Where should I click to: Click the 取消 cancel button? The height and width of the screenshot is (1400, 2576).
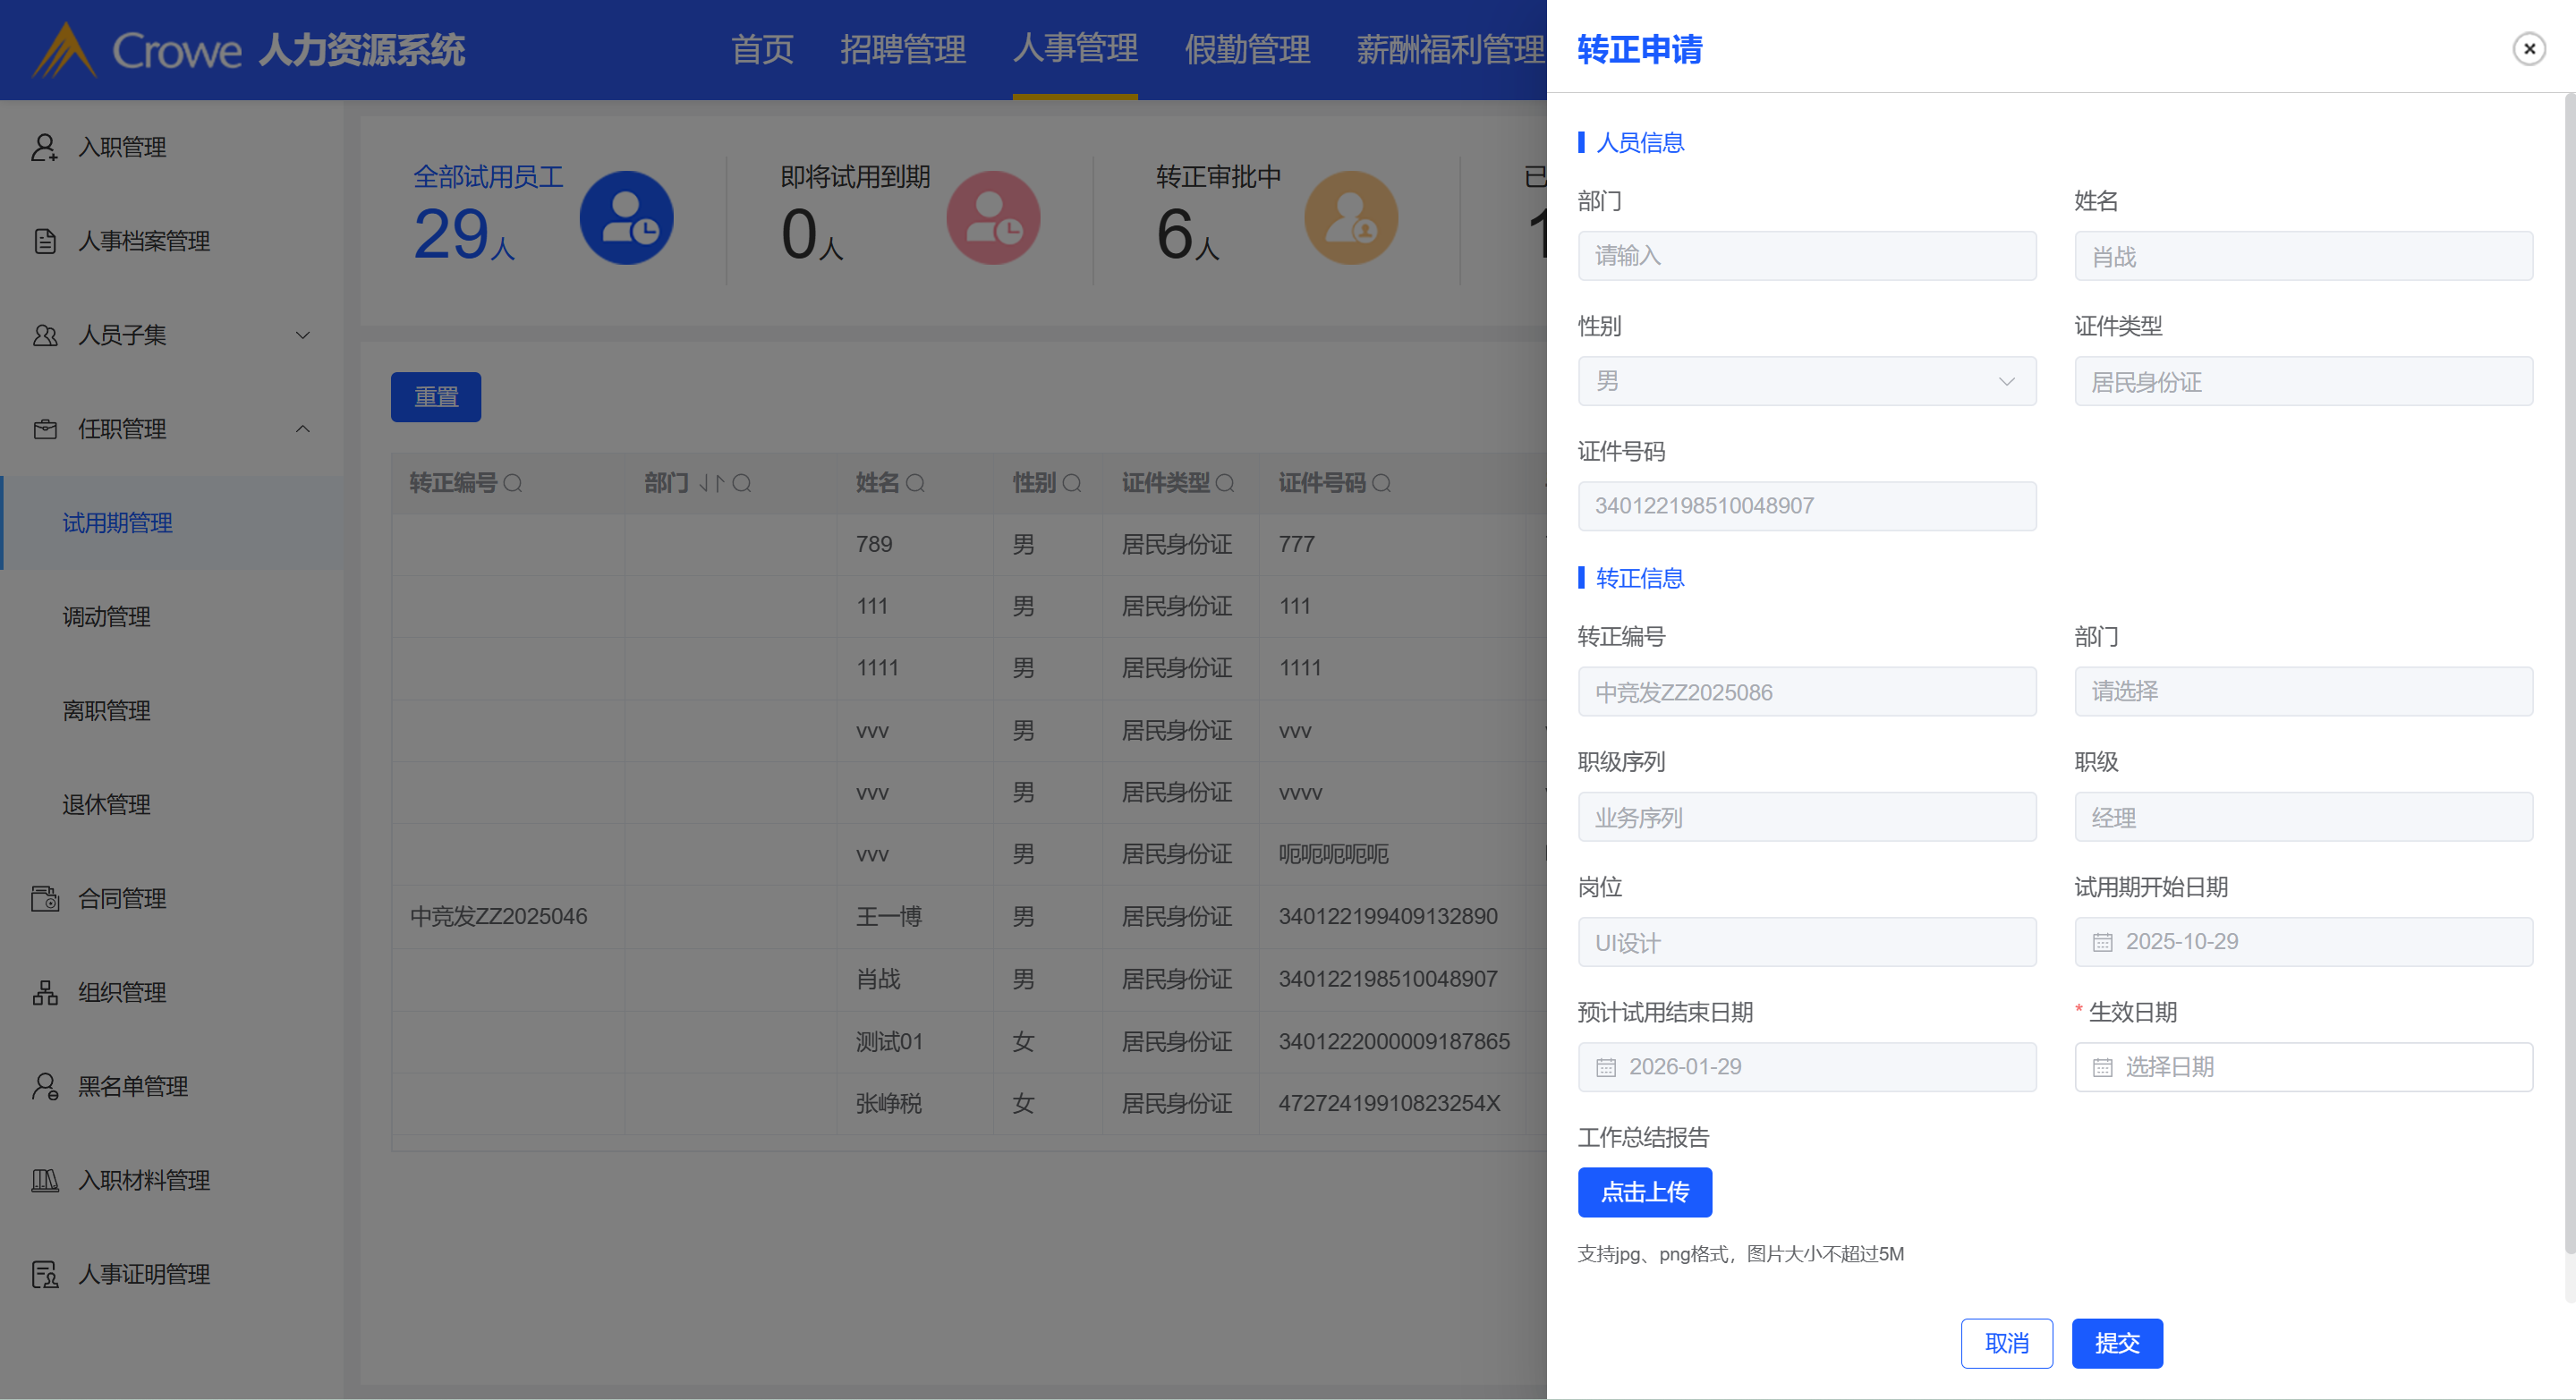pos(2005,1343)
